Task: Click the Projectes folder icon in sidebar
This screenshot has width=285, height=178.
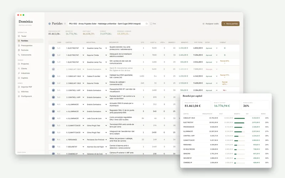Action: [x=19, y=64]
